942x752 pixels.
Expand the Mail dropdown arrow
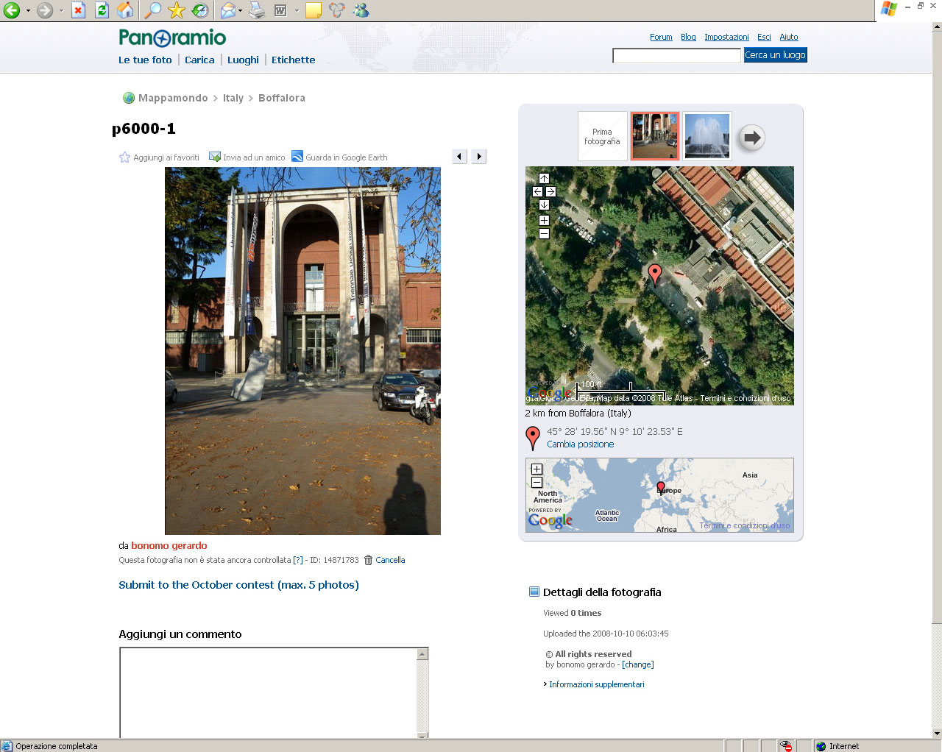coord(240,11)
